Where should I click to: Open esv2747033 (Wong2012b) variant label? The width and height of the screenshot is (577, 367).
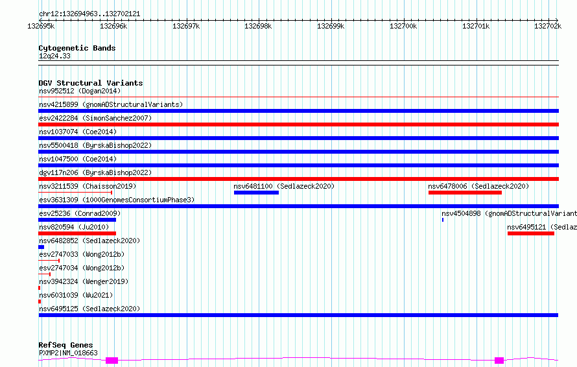point(82,254)
